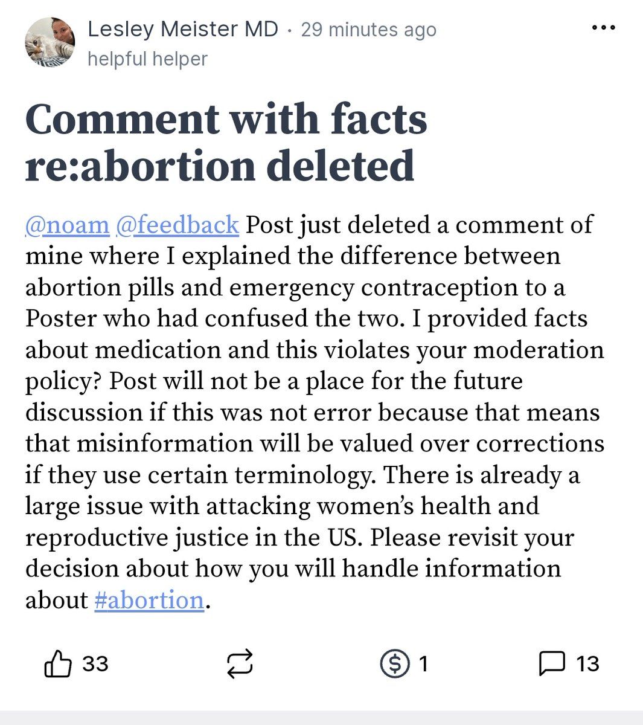This screenshot has height=725, width=643.
Task: Open the three-dot more options menu
Action: 603,28
